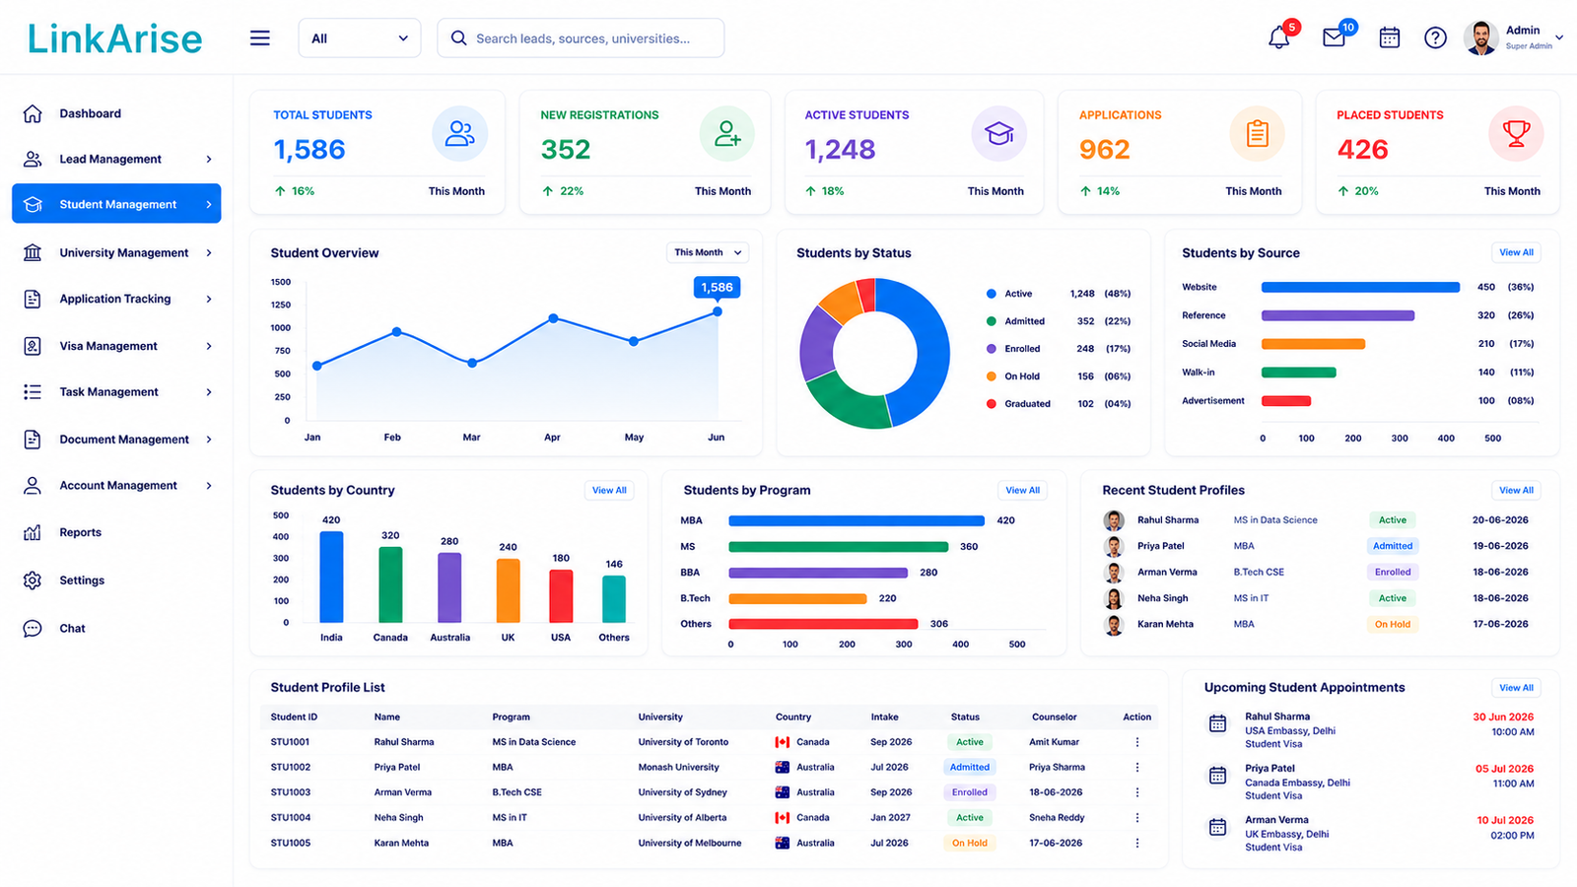Click University of Toronto table cell

tap(683, 742)
